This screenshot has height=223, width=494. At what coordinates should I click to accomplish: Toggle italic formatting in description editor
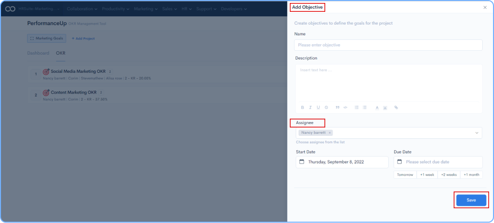(310, 107)
